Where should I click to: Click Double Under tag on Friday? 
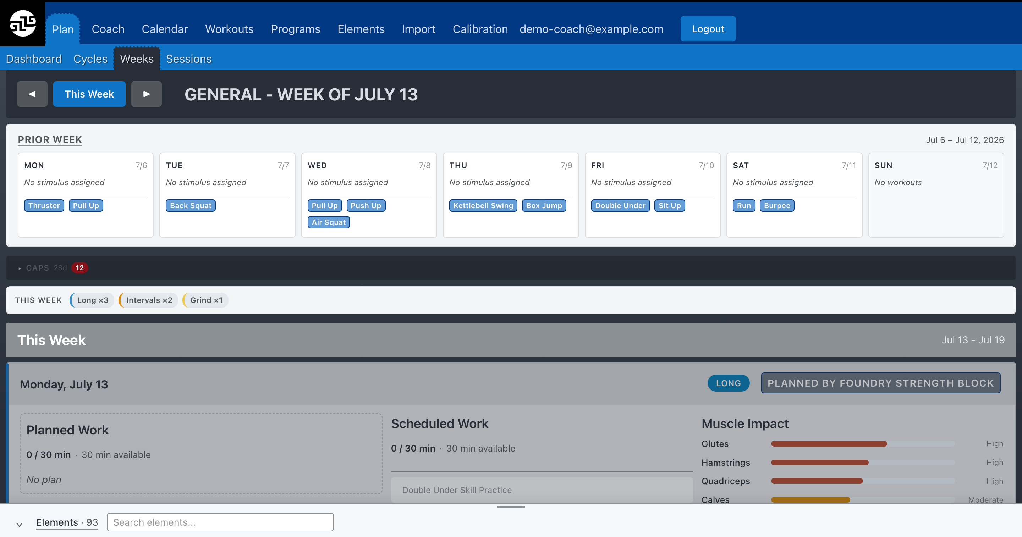click(621, 205)
